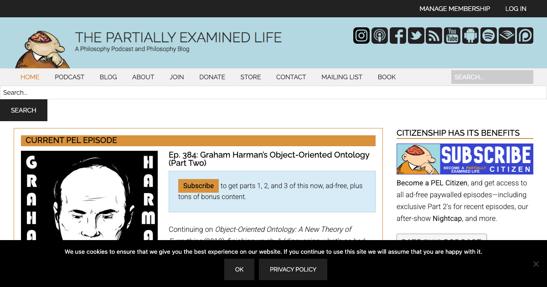This screenshot has width=547, height=287.
Task: Click the Subscribe button for episode 384
Action: coord(198,185)
